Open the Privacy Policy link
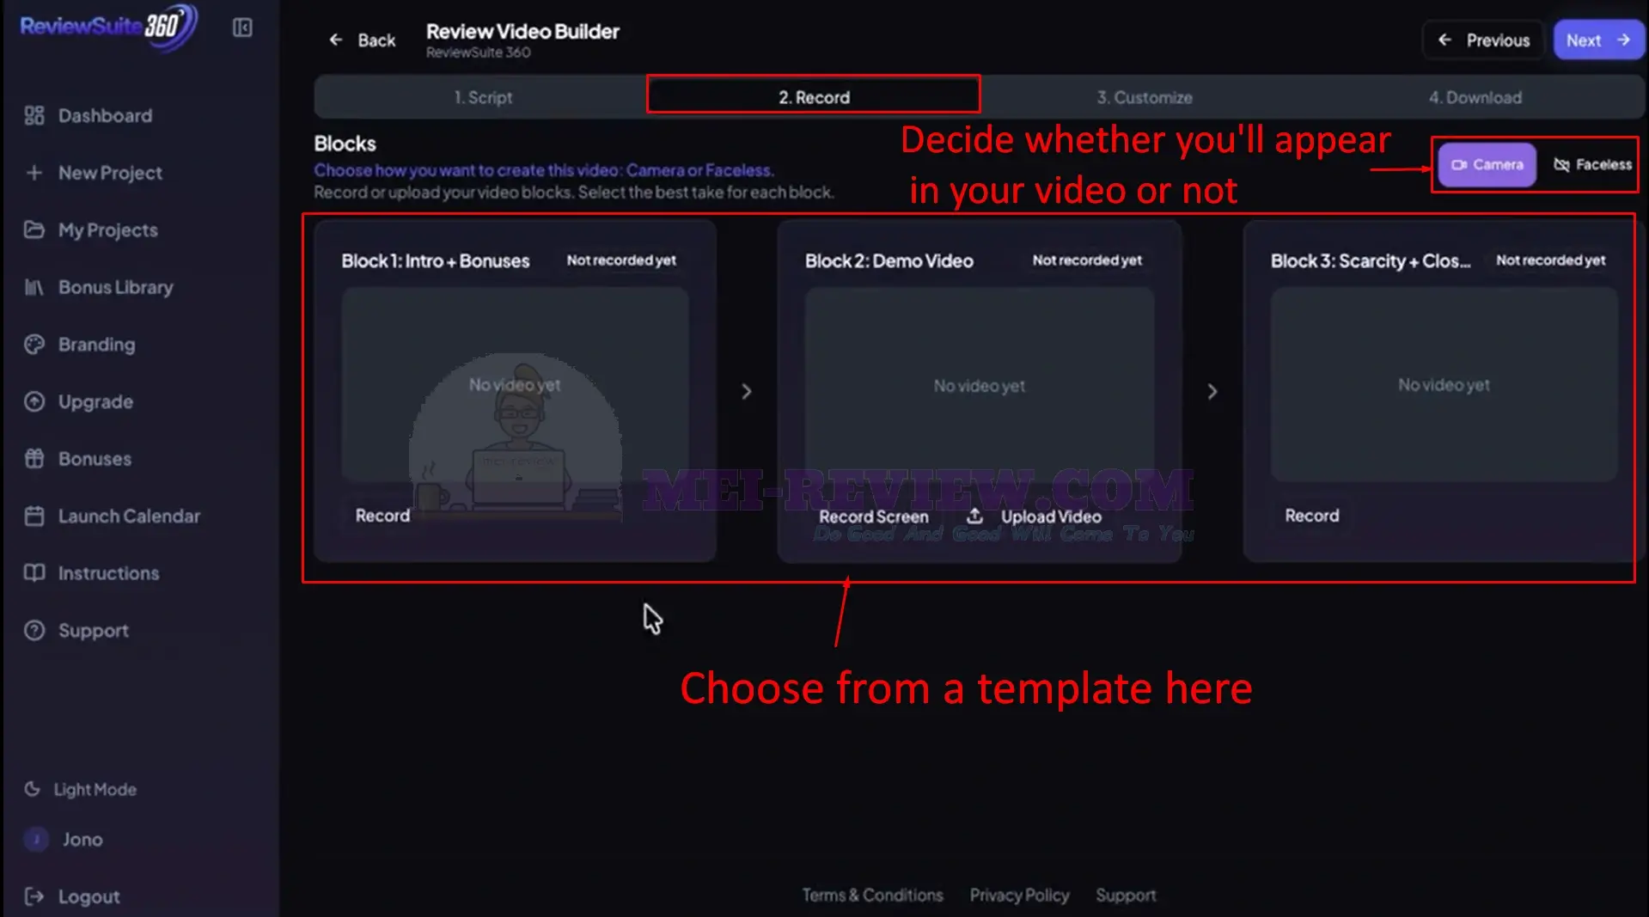Image resolution: width=1649 pixels, height=917 pixels. point(1019,895)
